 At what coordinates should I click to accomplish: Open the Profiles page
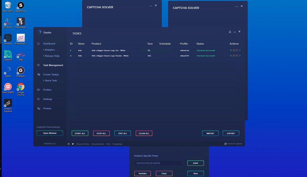[47, 90]
